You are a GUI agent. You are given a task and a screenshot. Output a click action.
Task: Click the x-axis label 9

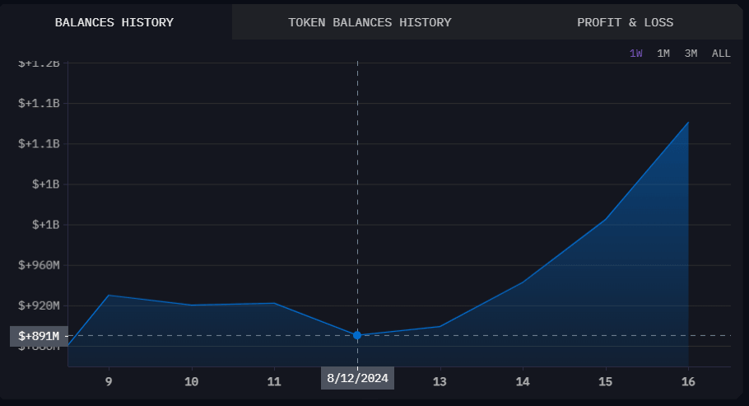tap(109, 381)
